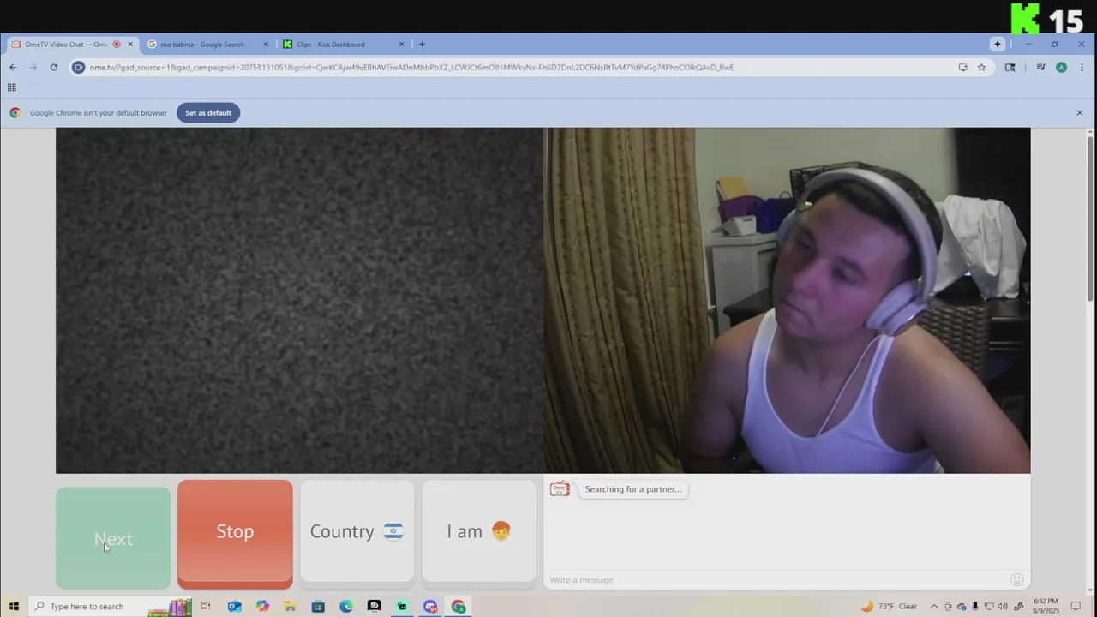The image size is (1097, 617).
Task: Click the camera site-info icon in address bar
Action: click(79, 67)
